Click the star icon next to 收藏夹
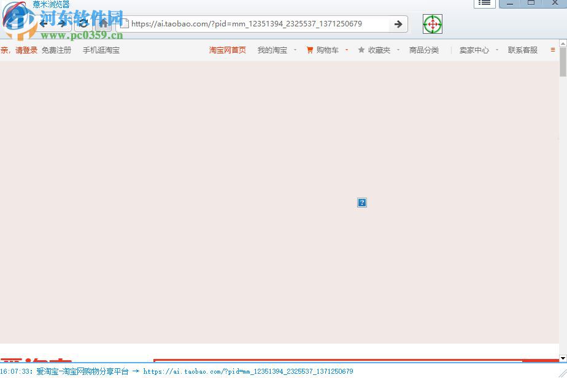Viewport: 567px width, 378px height. [361, 50]
